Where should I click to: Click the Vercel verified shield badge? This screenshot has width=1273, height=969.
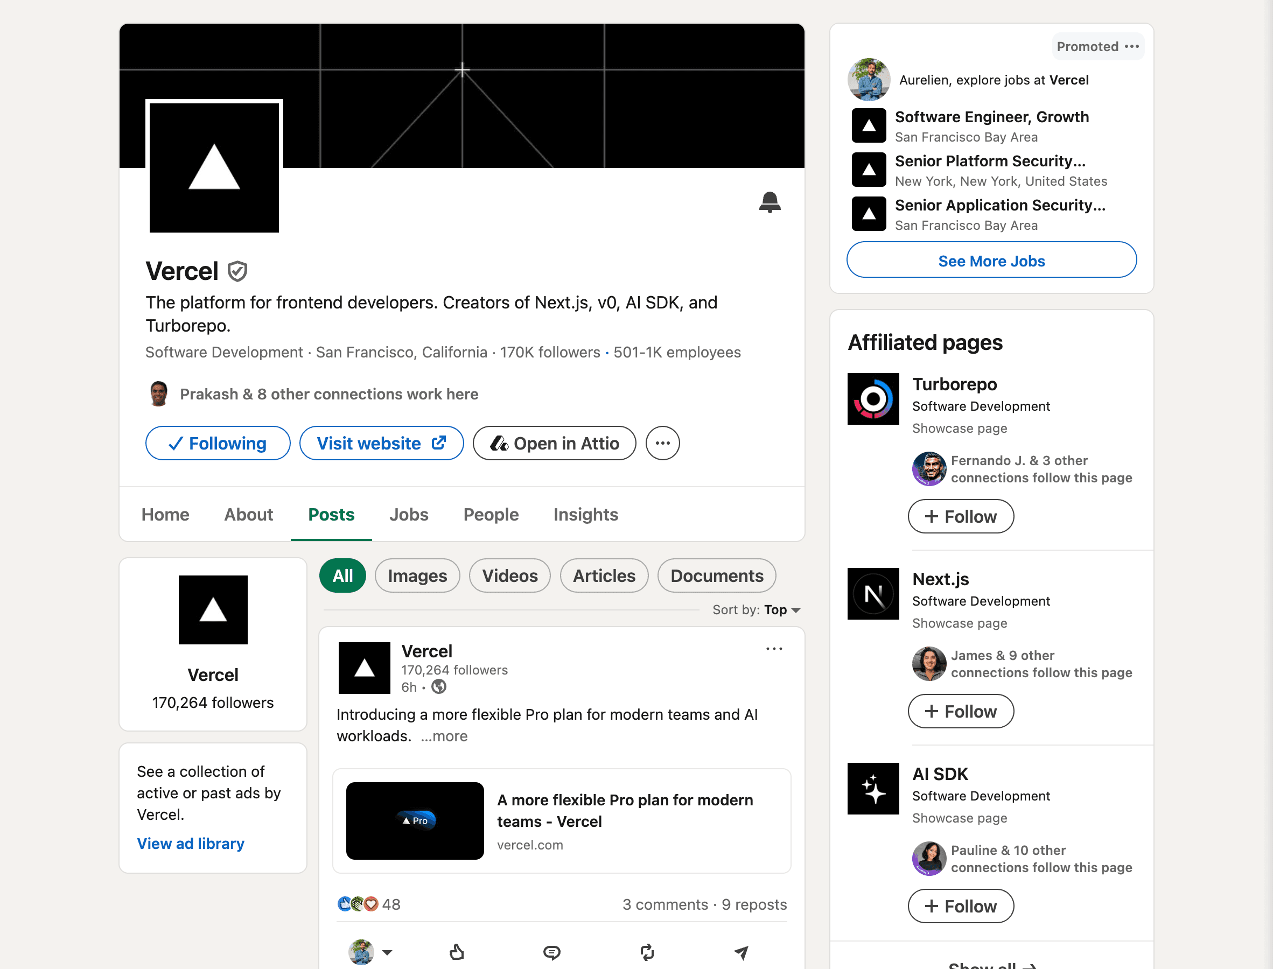(237, 271)
